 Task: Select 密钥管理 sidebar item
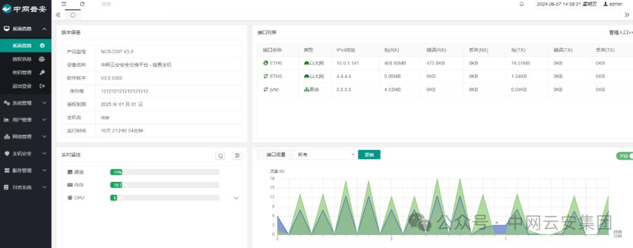22,73
